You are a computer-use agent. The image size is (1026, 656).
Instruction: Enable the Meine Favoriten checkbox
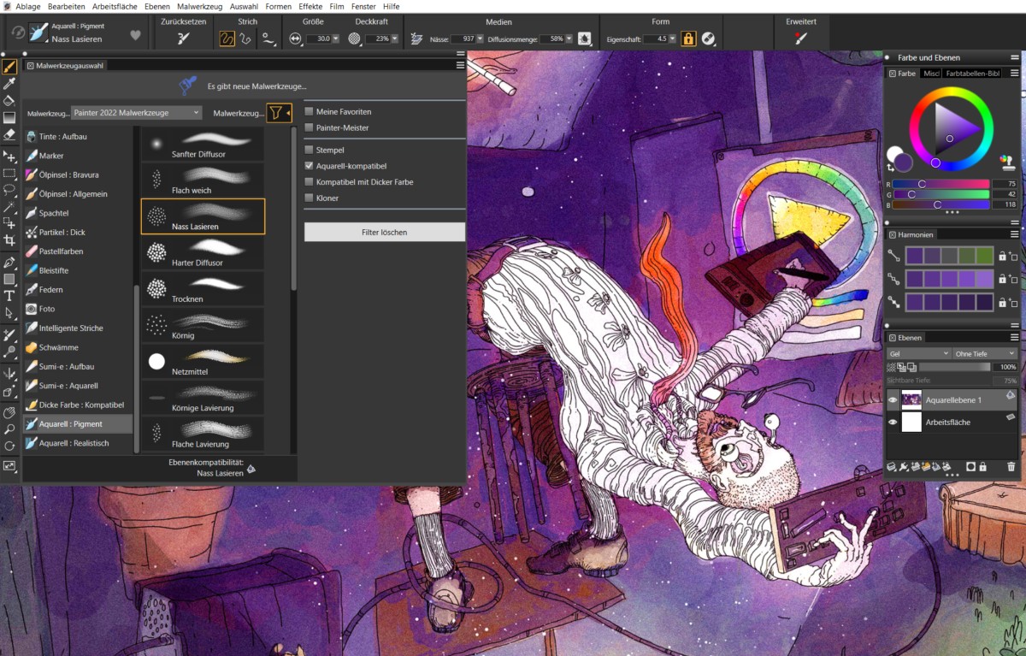coord(310,112)
